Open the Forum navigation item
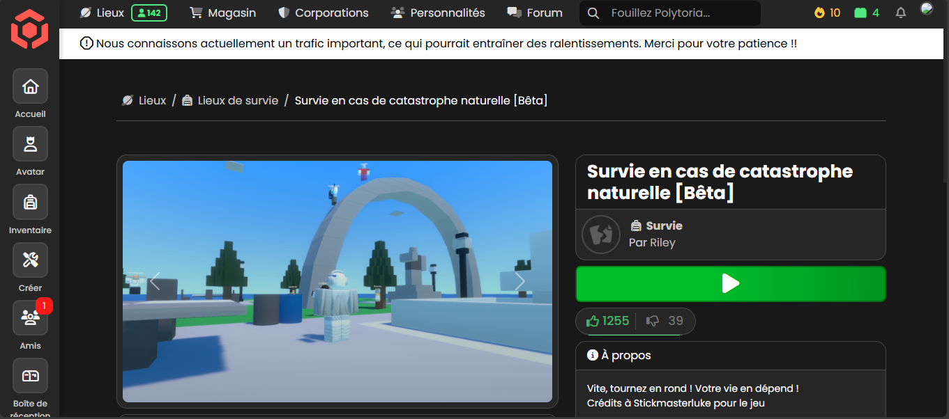This screenshot has width=949, height=419. click(535, 13)
